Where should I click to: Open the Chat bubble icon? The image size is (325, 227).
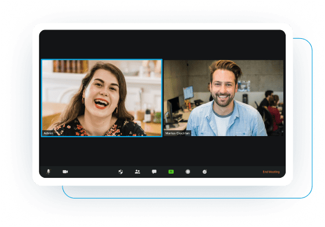click(154, 172)
